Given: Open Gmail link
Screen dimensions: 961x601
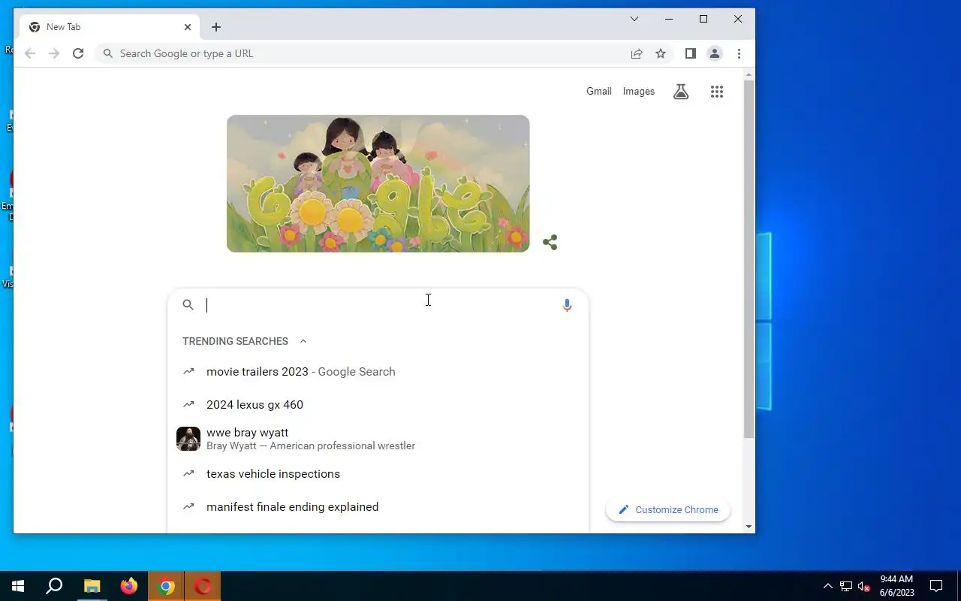Looking at the screenshot, I should click(x=599, y=92).
